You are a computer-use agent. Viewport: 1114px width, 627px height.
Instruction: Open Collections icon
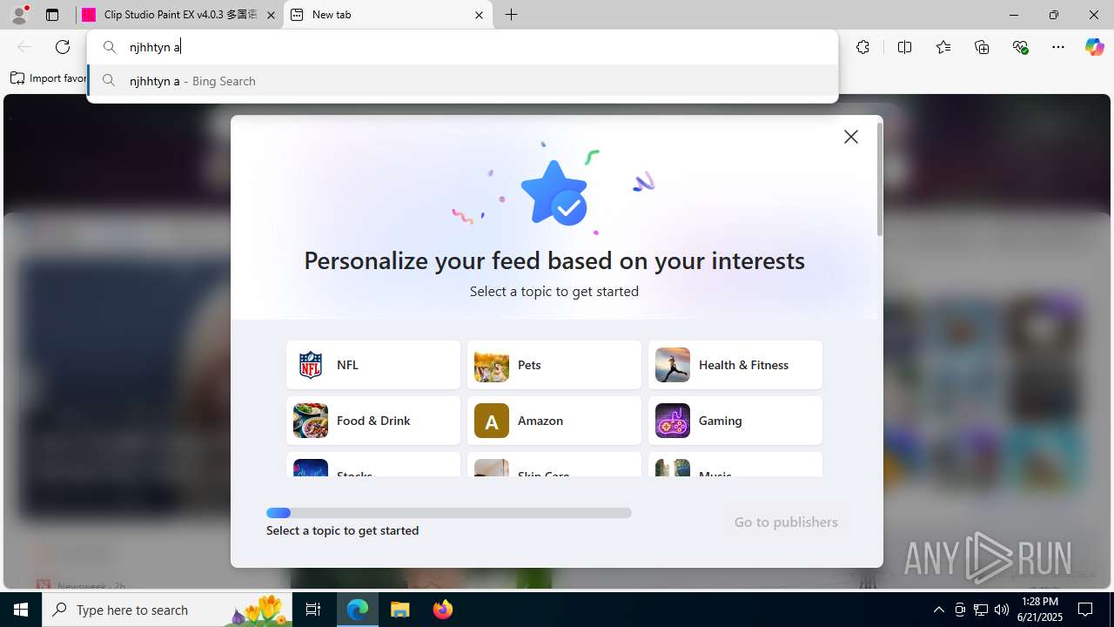coord(982,47)
